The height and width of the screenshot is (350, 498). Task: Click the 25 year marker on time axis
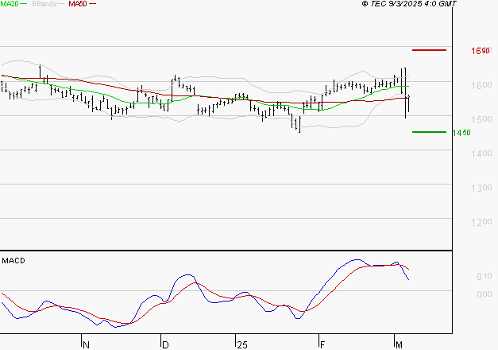tap(242, 344)
